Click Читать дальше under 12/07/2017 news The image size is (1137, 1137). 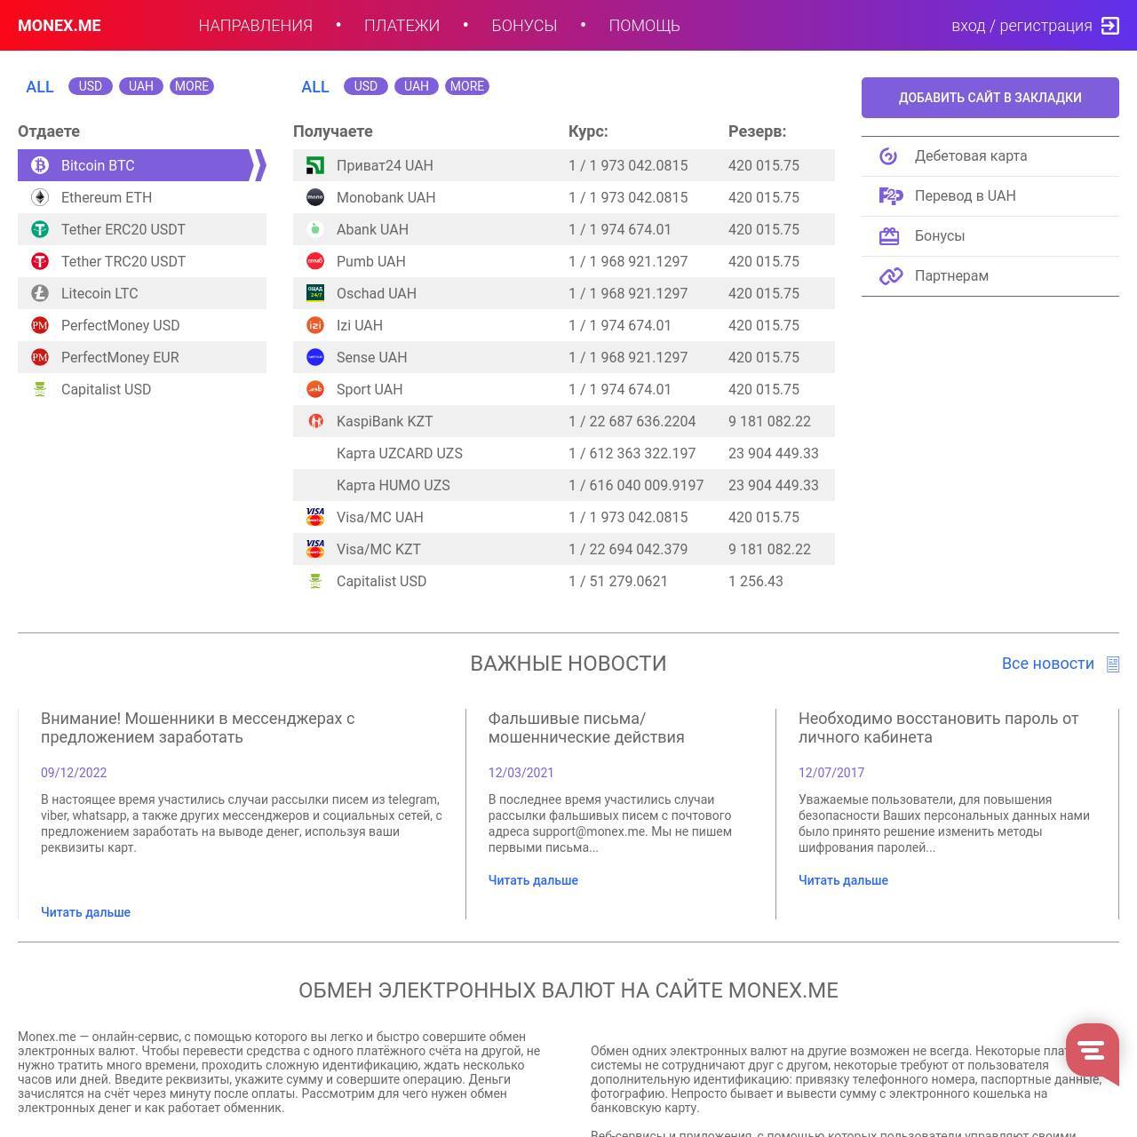pyautogui.click(x=843, y=880)
